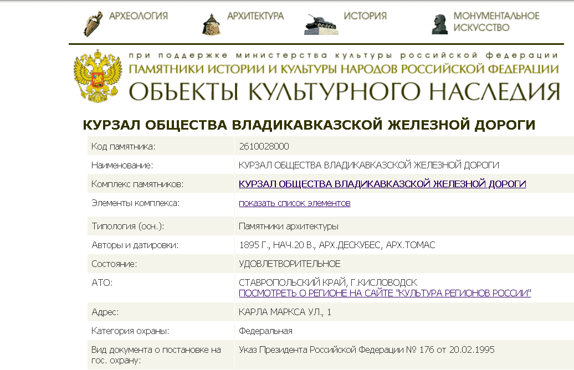Click the Объекты культурного наследия banner title
Image resolution: width=574 pixels, height=370 pixels.
(344, 91)
